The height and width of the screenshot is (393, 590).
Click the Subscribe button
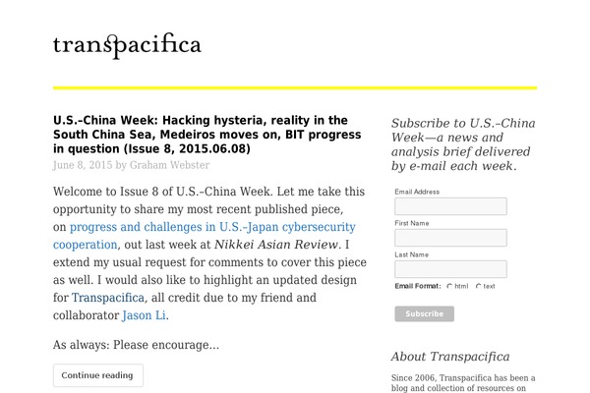click(x=424, y=314)
